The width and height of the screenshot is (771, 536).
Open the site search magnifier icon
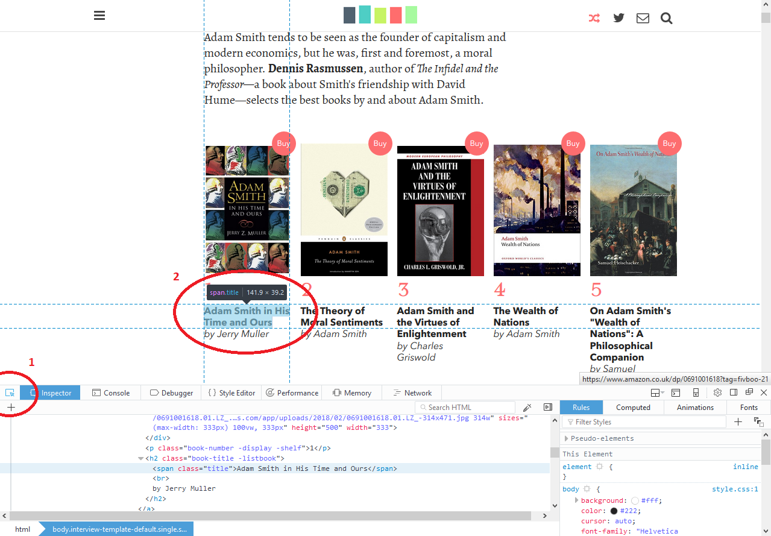pos(666,18)
